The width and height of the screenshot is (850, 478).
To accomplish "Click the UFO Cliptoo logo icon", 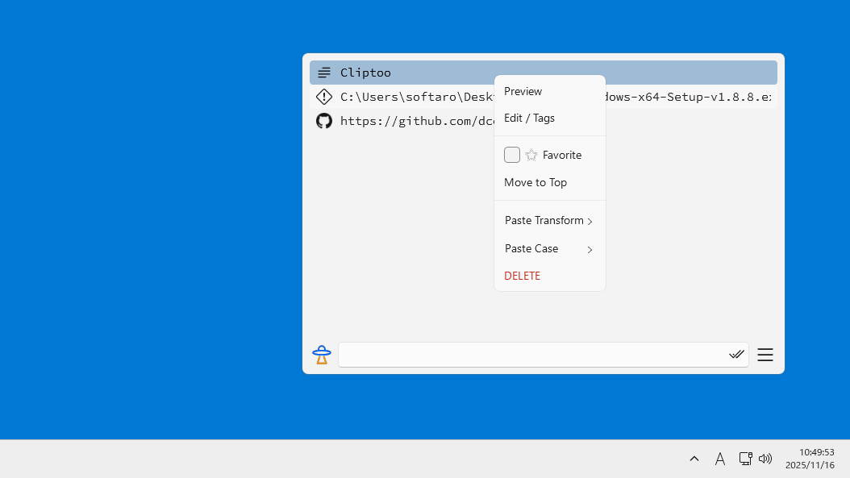I will (322, 355).
